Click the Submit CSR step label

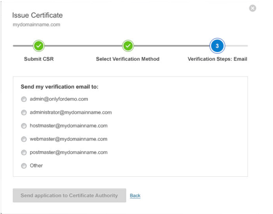pyautogui.click(x=39, y=59)
